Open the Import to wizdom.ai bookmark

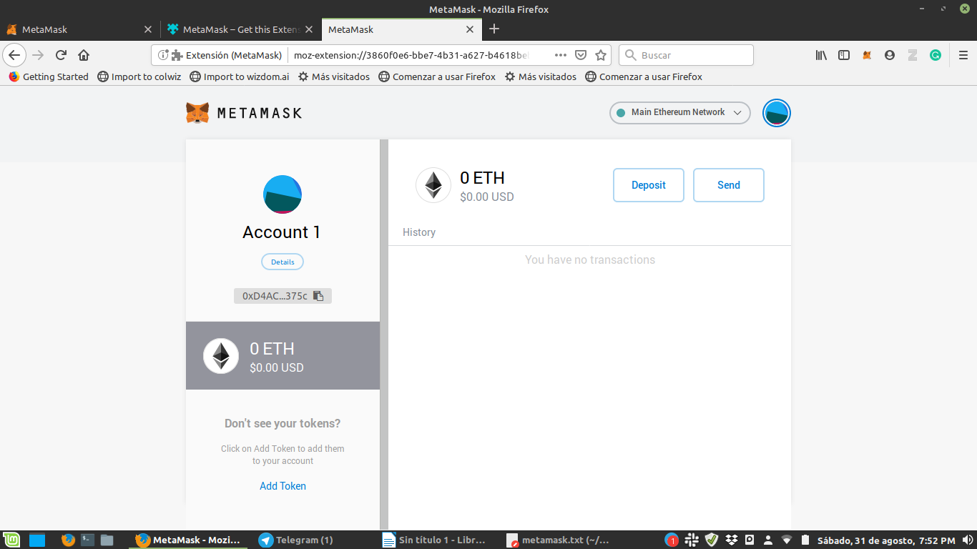coord(240,76)
